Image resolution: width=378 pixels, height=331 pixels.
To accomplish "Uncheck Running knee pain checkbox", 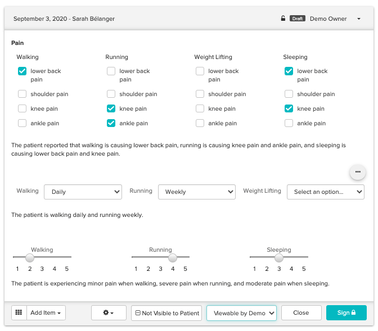I will click(111, 109).
